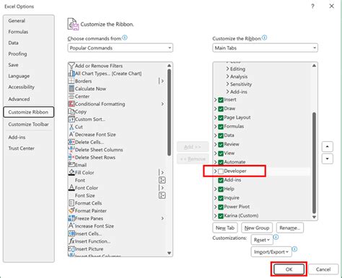Choose the Borders command icon
Image resolution: width=342 pixels, height=278 pixels.
pyautogui.click(x=71, y=81)
